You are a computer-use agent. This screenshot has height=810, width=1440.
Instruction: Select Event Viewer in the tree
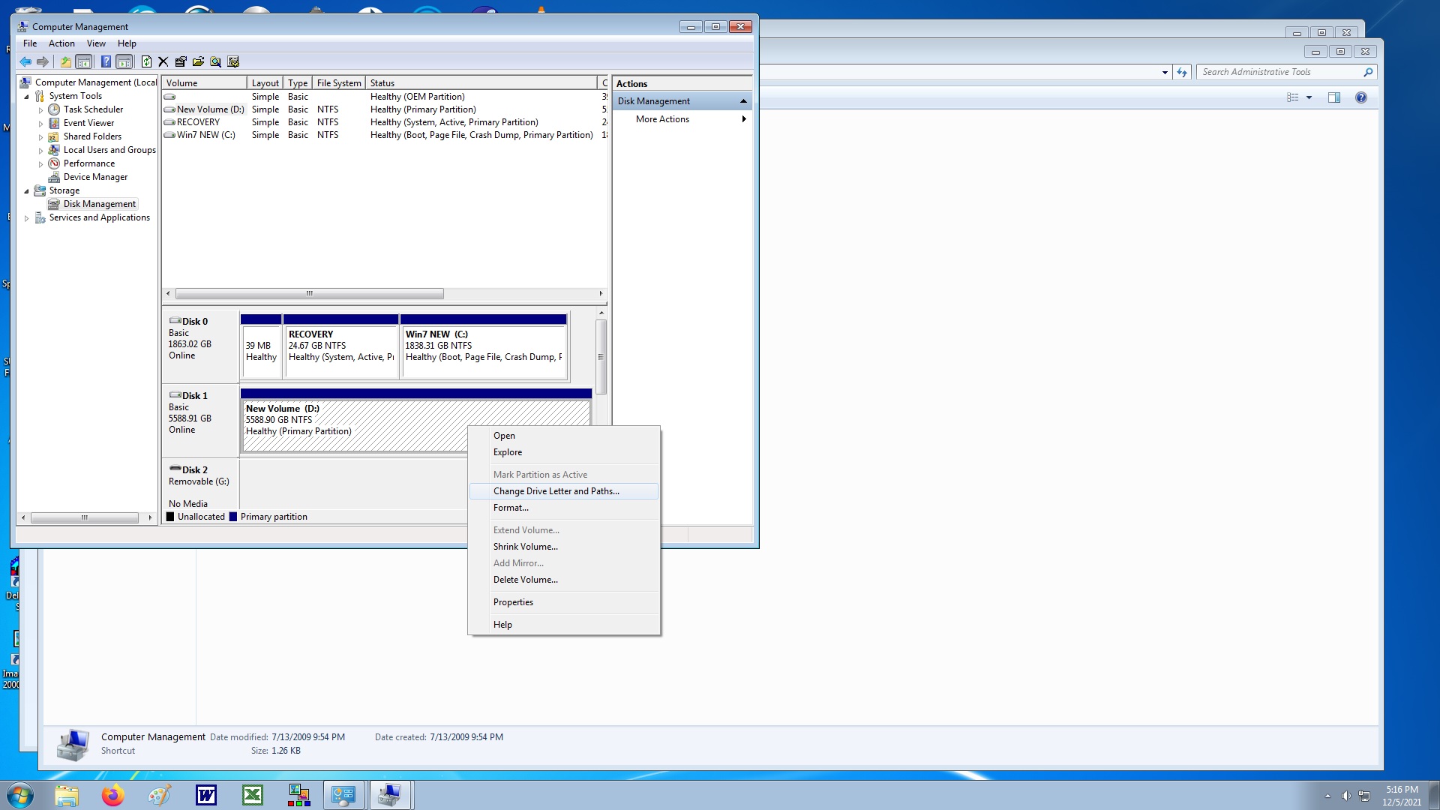(88, 123)
